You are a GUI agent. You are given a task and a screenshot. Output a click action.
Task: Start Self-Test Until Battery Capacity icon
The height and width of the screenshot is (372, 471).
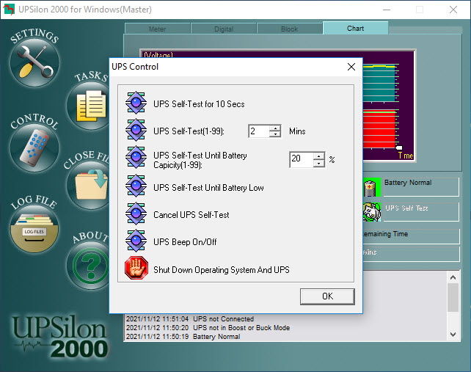[136, 157]
